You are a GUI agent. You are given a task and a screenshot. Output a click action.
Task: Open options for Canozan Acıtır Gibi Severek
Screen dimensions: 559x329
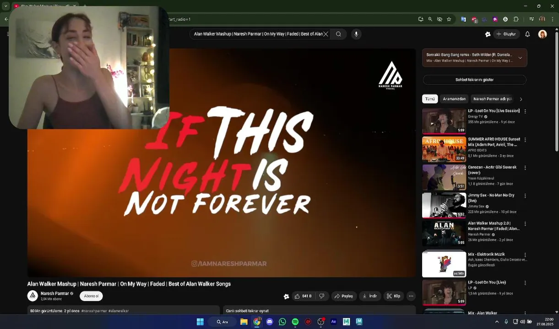[525, 168]
